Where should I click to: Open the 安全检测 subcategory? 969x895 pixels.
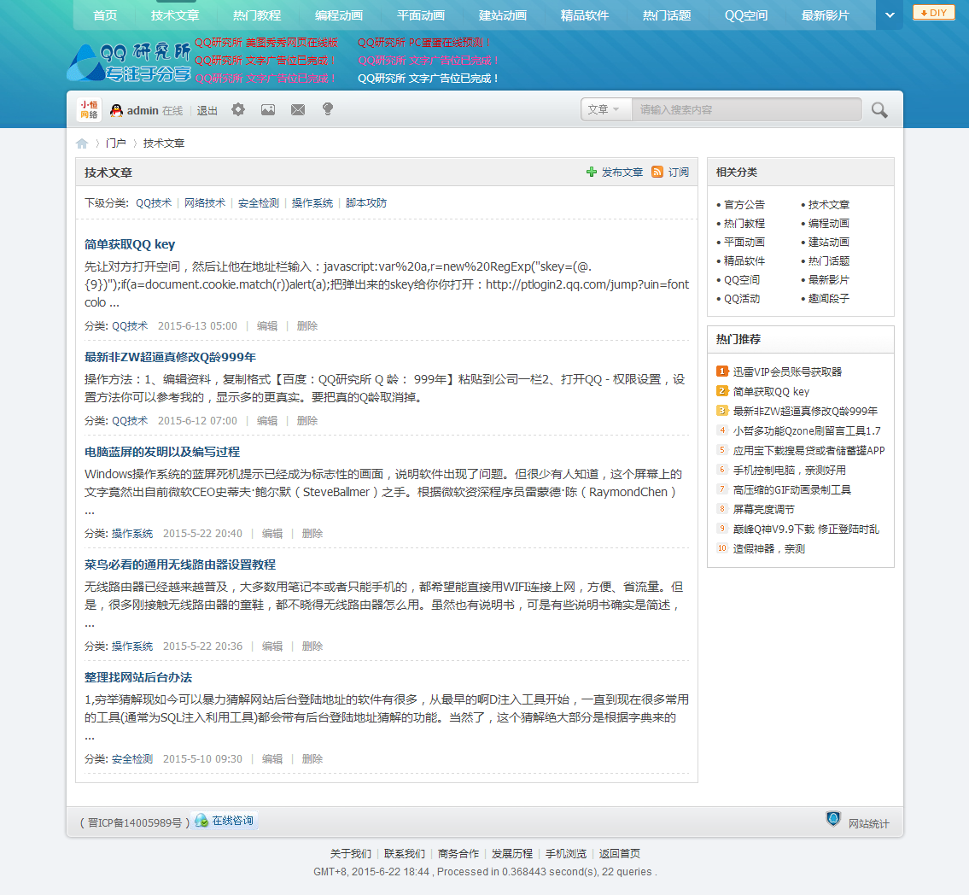click(x=259, y=202)
